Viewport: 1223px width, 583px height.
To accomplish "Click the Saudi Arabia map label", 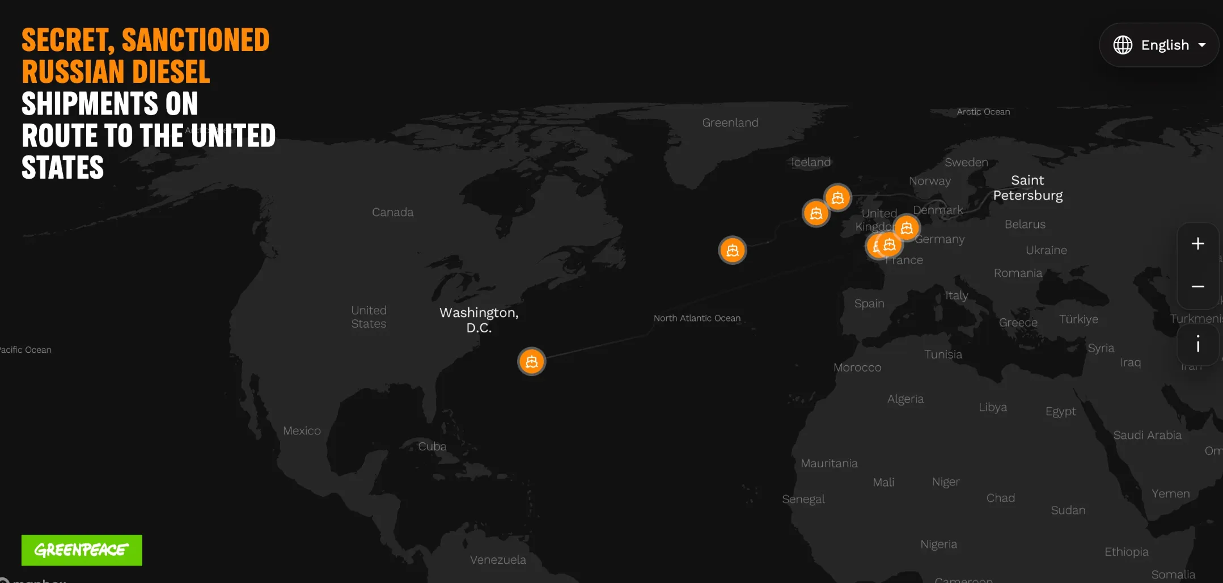I will tap(1147, 435).
